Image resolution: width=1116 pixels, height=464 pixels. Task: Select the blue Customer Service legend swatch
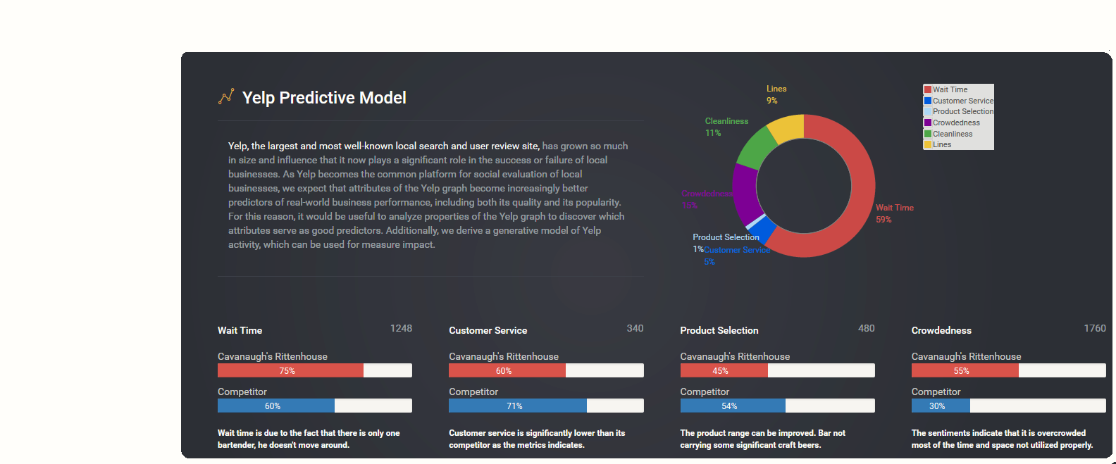928,101
